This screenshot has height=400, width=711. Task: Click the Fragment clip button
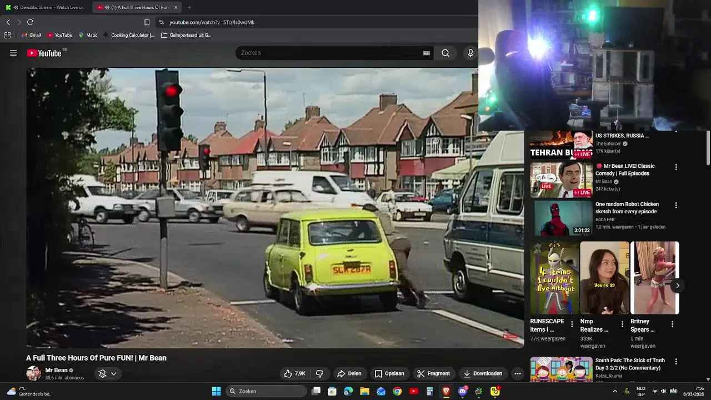click(x=434, y=373)
